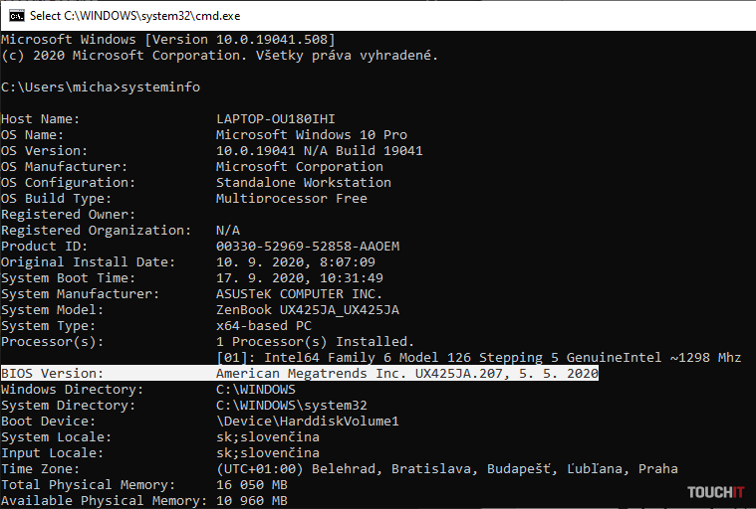This screenshot has height=509, width=756.
Task: Click the 'ASUSTeK COMPUTER INC.' value
Action: coord(300,293)
